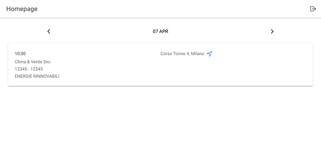
Task: Open the 10:30 appointment time
Action: (20, 54)
